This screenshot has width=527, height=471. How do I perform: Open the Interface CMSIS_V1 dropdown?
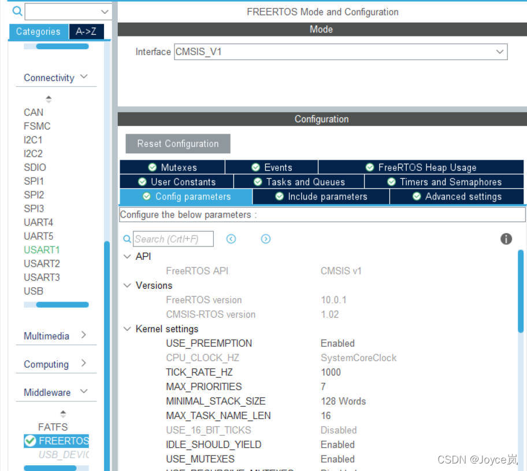tap(340, 52)
